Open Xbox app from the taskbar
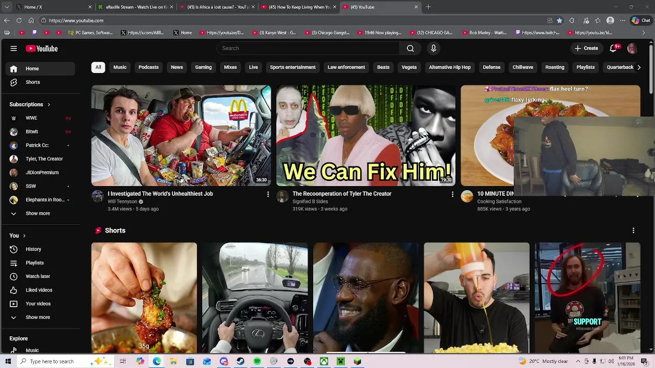655x368 pixels. [x=324, y=361]
